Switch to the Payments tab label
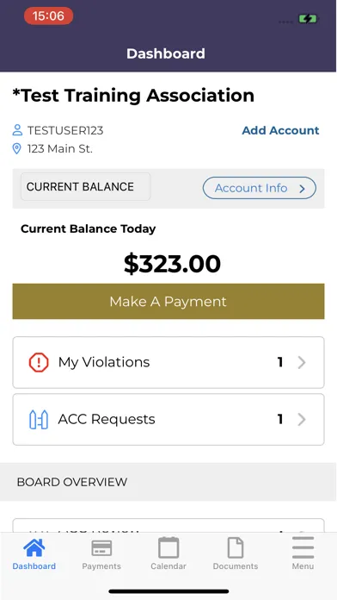Image resolution: width=337 pixels, height=600 pixels. coord(101,566)
